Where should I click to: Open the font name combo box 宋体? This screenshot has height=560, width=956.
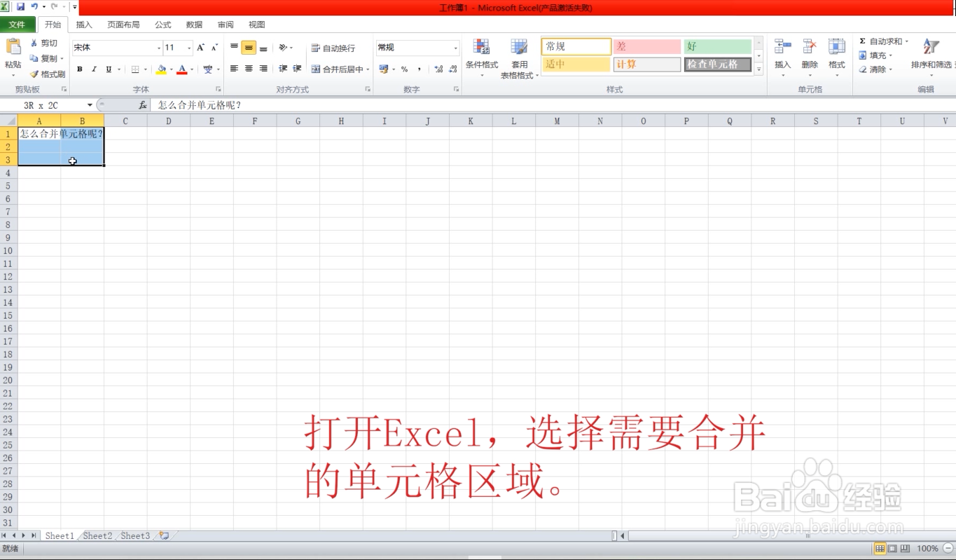116,48
